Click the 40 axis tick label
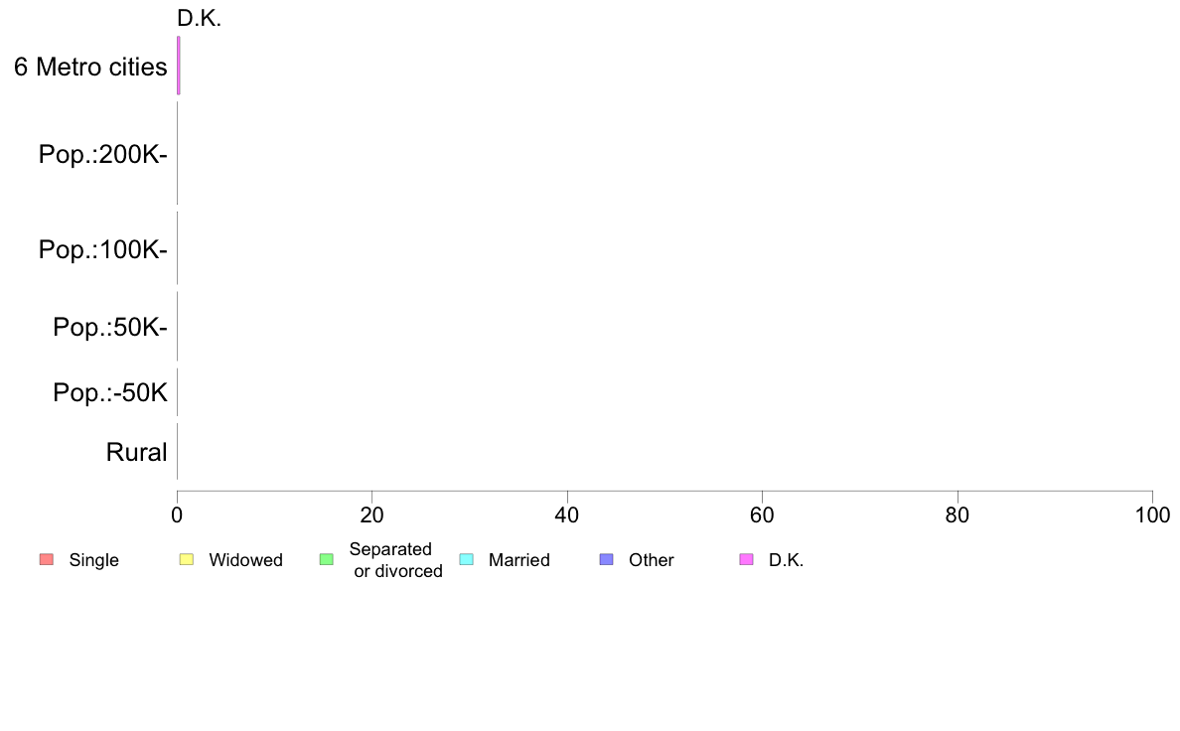The width and height of the screenshot is (1180, 731). [567, 514]
